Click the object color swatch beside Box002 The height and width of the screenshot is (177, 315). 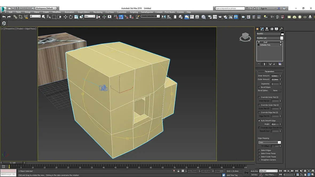click(282, 34)
